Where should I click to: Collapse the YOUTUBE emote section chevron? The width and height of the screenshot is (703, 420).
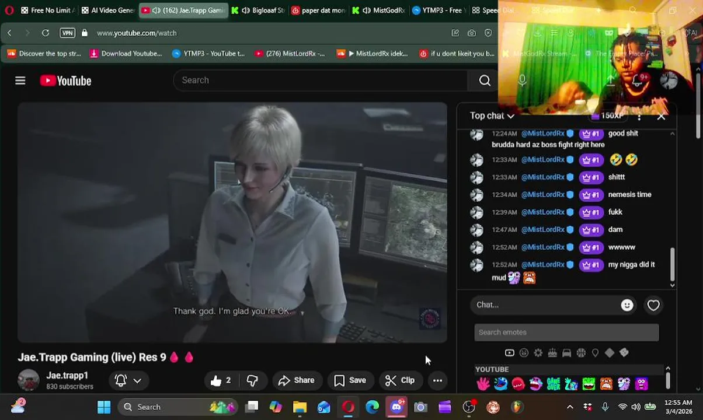pos(668,369)
